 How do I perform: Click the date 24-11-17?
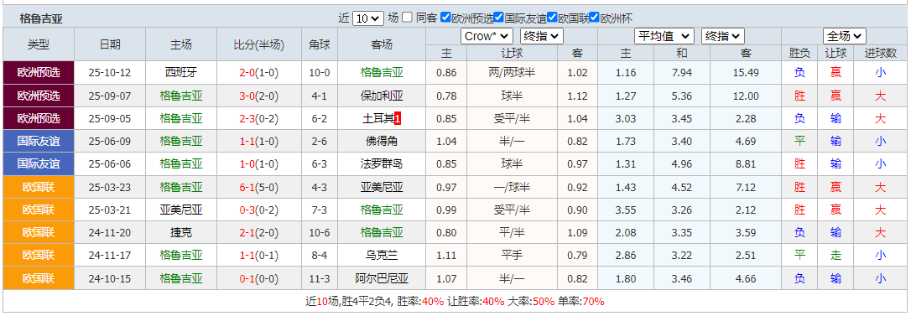(110, 256)
